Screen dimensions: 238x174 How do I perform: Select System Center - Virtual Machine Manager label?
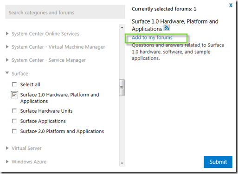click(58, 47)
